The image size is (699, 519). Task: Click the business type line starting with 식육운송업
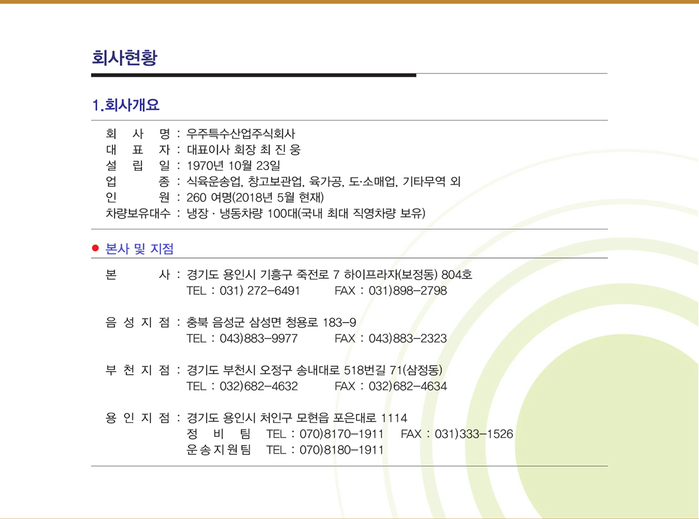[x=324, y=182]
